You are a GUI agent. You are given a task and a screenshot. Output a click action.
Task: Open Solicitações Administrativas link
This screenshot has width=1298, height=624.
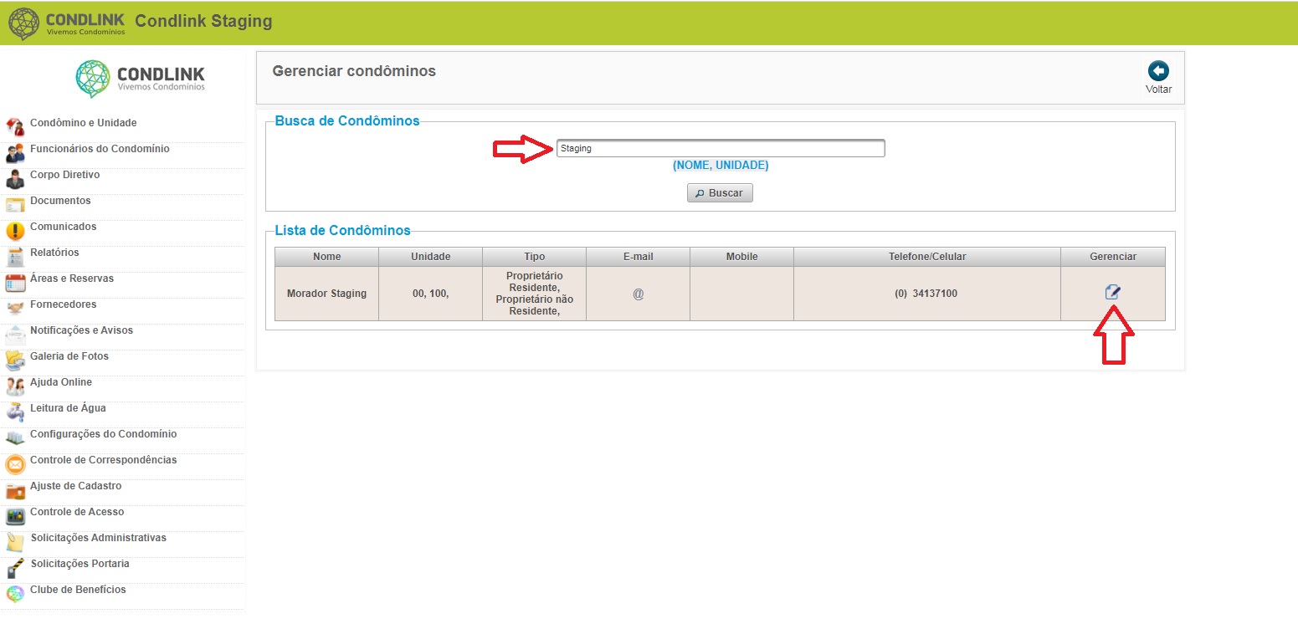coord(98,538)
